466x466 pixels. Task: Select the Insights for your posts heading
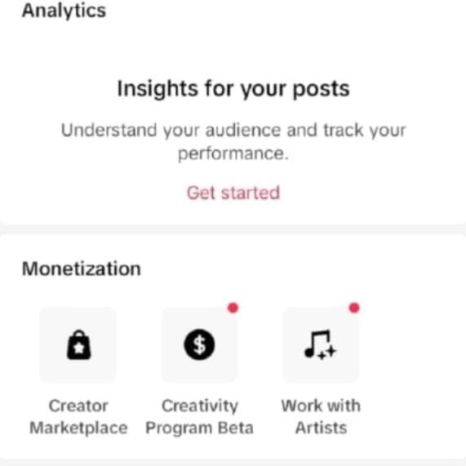coord(233,89)
